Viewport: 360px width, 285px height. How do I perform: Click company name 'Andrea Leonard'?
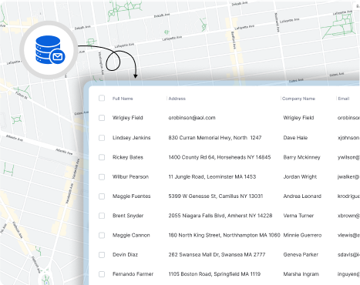tap(302, 196)
